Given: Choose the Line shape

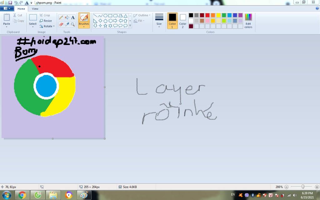Looking at the screenshot, I should [95, 16].
